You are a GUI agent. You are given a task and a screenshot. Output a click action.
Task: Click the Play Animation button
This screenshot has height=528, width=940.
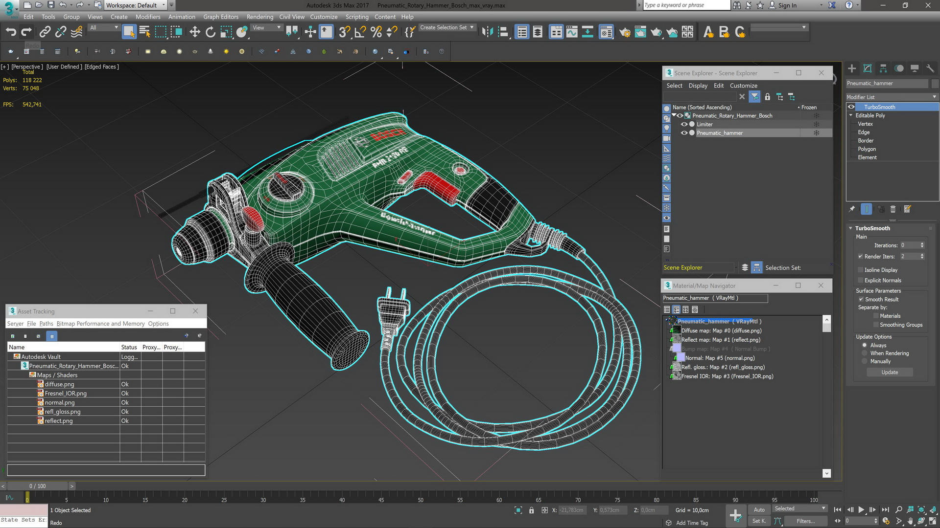tap(861, 509)
